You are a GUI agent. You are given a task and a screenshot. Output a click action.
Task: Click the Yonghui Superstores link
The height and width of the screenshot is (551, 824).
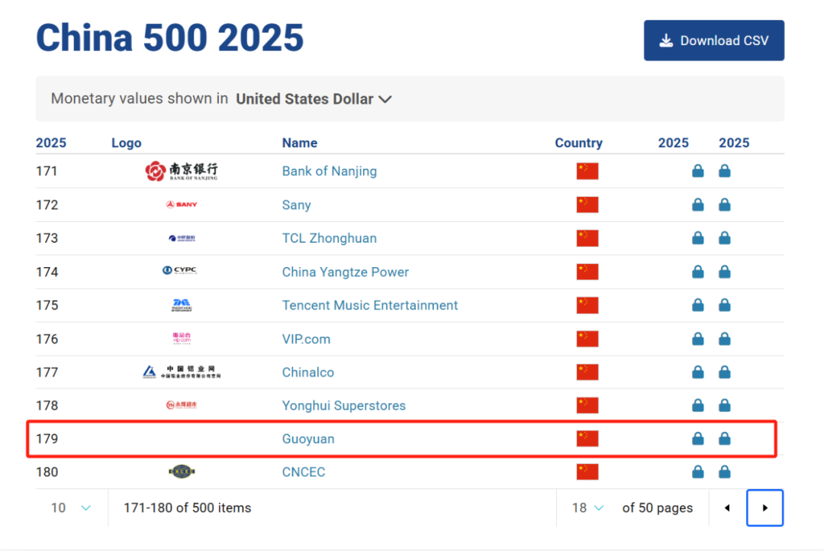(343, 406)
